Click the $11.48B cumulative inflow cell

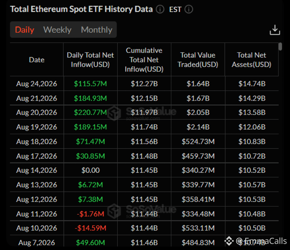144,156
